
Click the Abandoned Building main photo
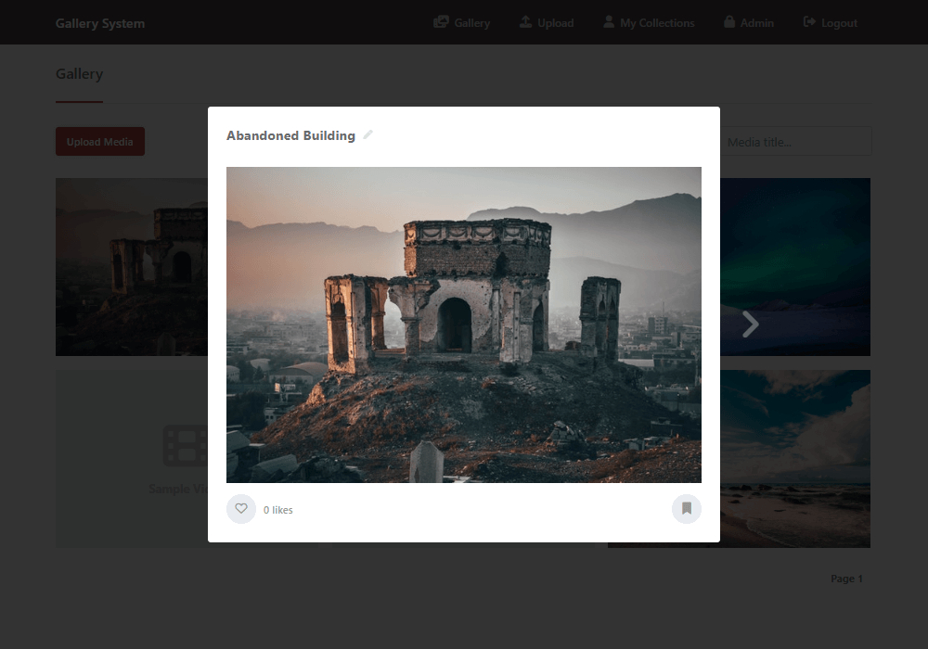pos(464,324)
